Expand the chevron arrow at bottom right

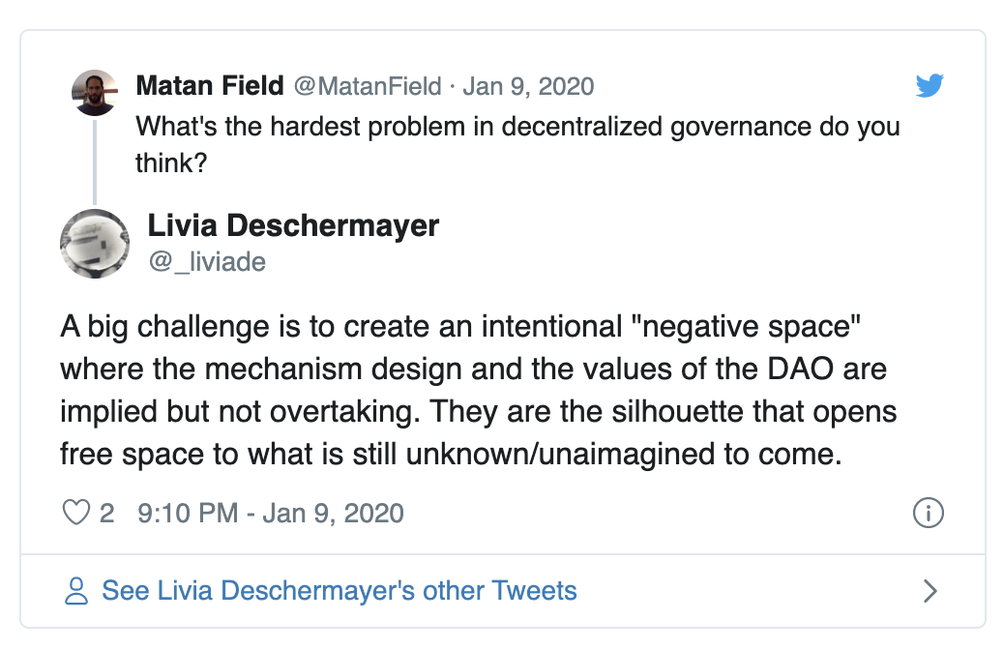click(930, 590)
